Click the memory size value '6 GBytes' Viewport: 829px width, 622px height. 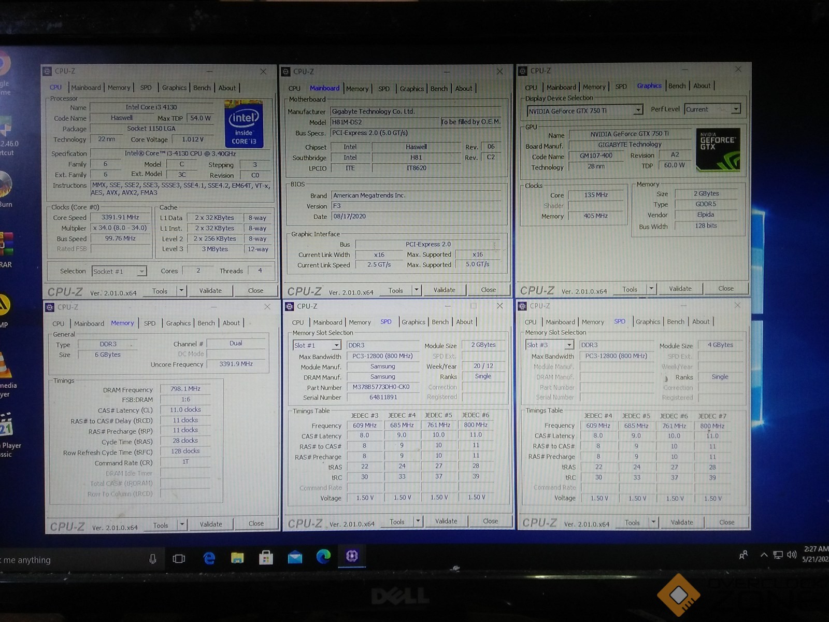(x=108, y=355)
